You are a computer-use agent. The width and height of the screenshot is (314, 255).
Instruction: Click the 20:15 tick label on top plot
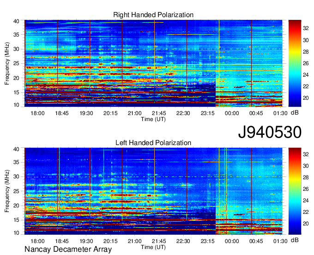pyautogui.click(x=110, y=113)
